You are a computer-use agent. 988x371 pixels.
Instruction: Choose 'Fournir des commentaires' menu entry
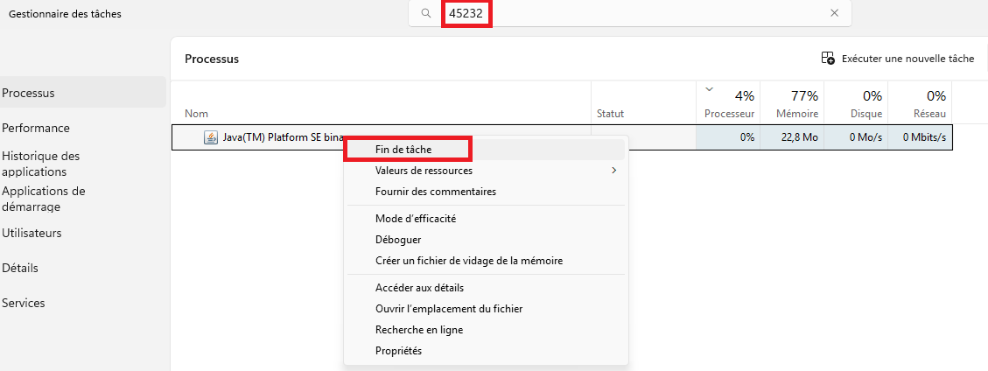point(435,192)
